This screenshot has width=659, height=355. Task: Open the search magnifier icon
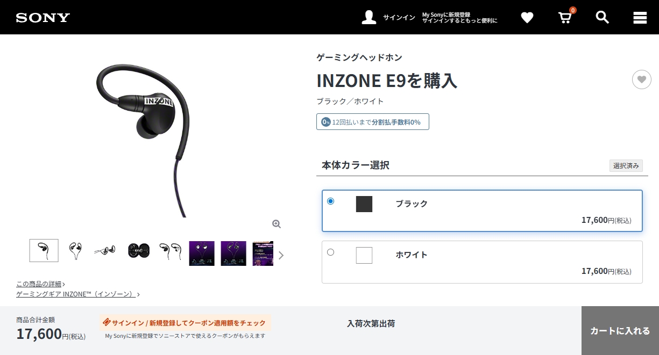(603, 17)
